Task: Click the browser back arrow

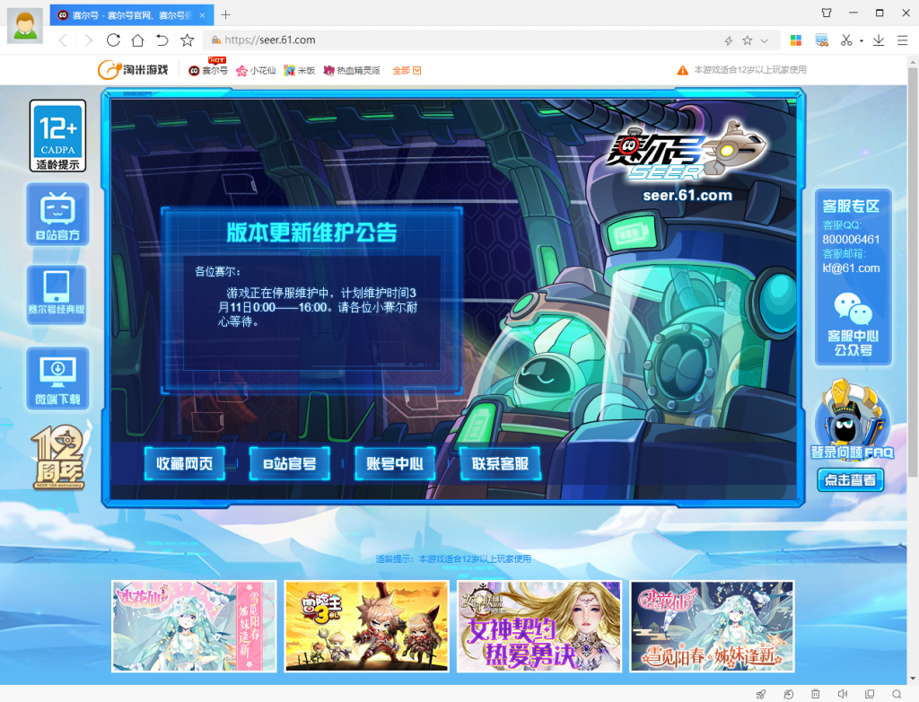Action: pyautogui.click(x=64, y=40)
